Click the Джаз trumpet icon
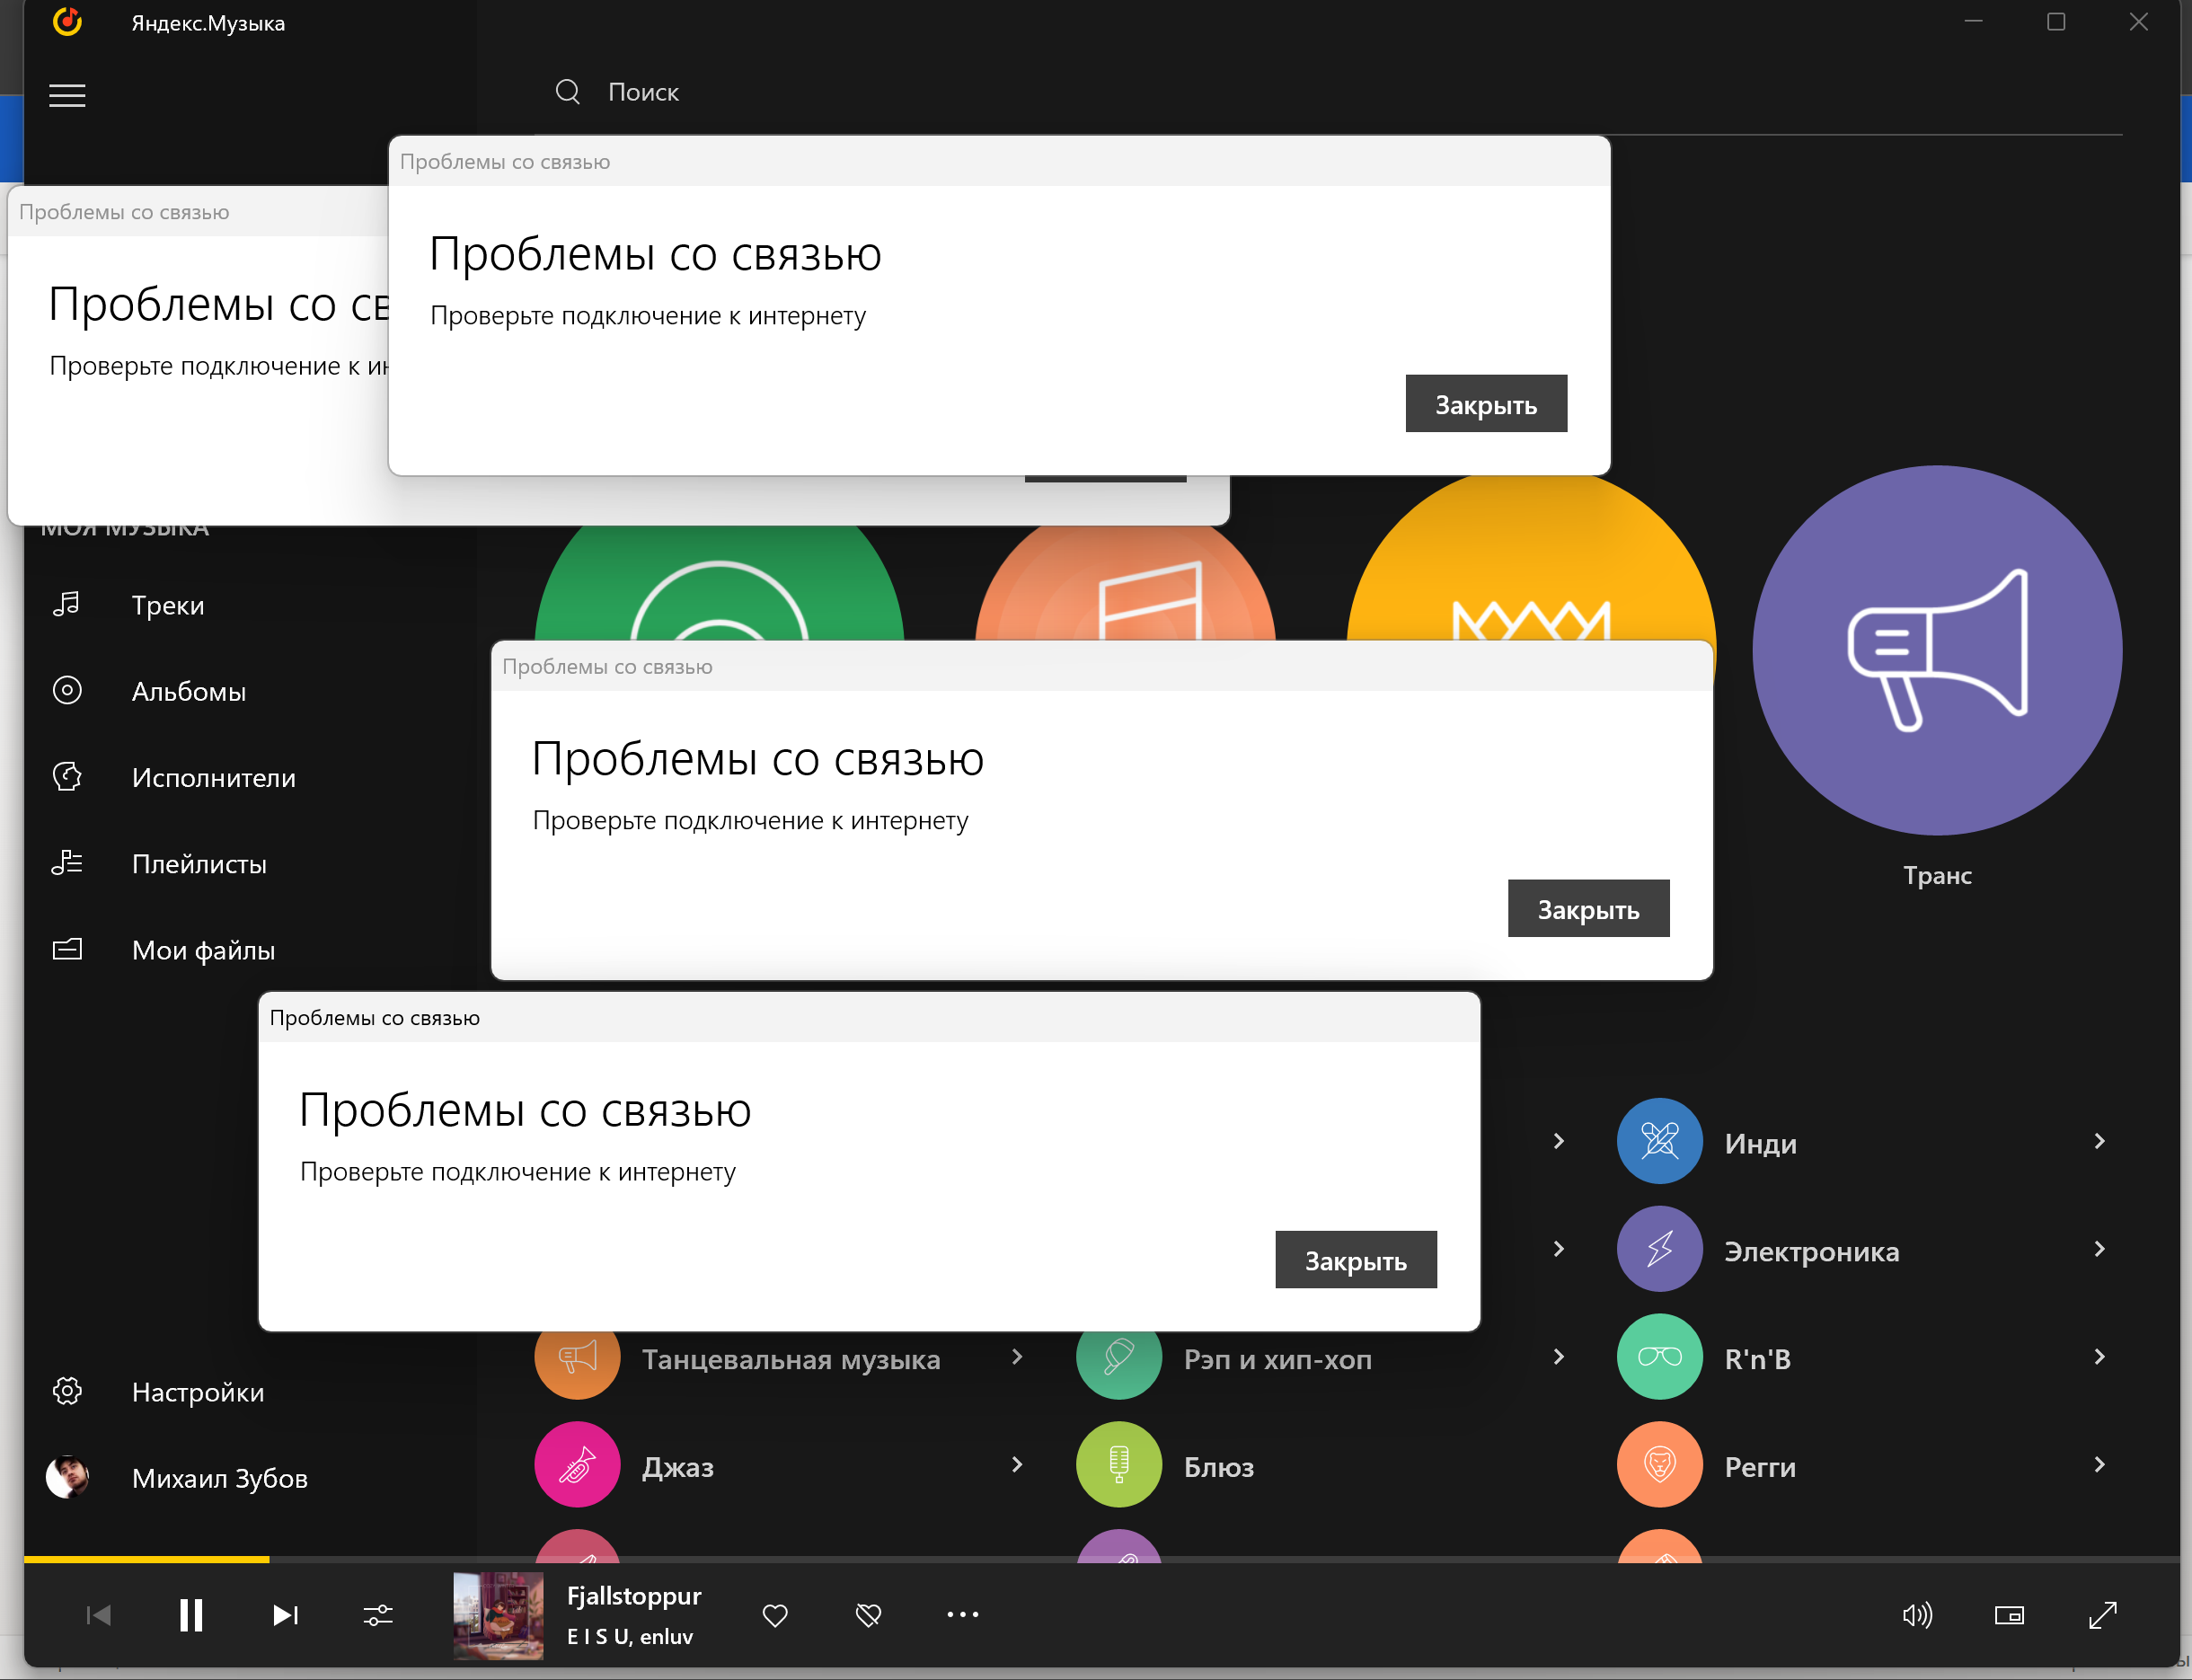 point(577,1465)
